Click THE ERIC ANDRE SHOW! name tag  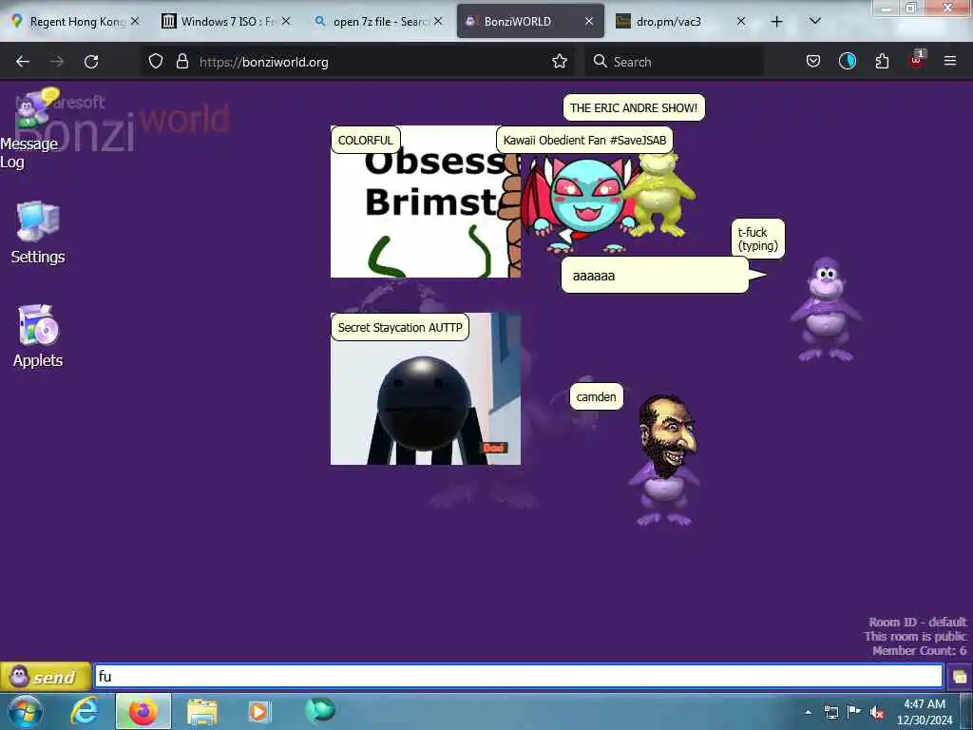[x=634, y=107]
